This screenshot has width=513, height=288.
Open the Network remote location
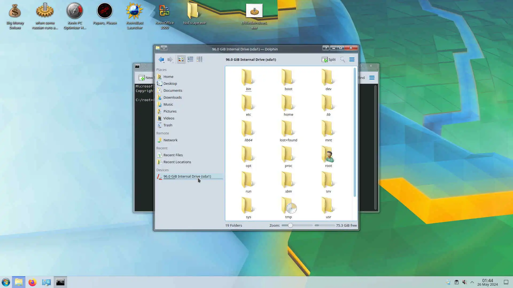170,140
